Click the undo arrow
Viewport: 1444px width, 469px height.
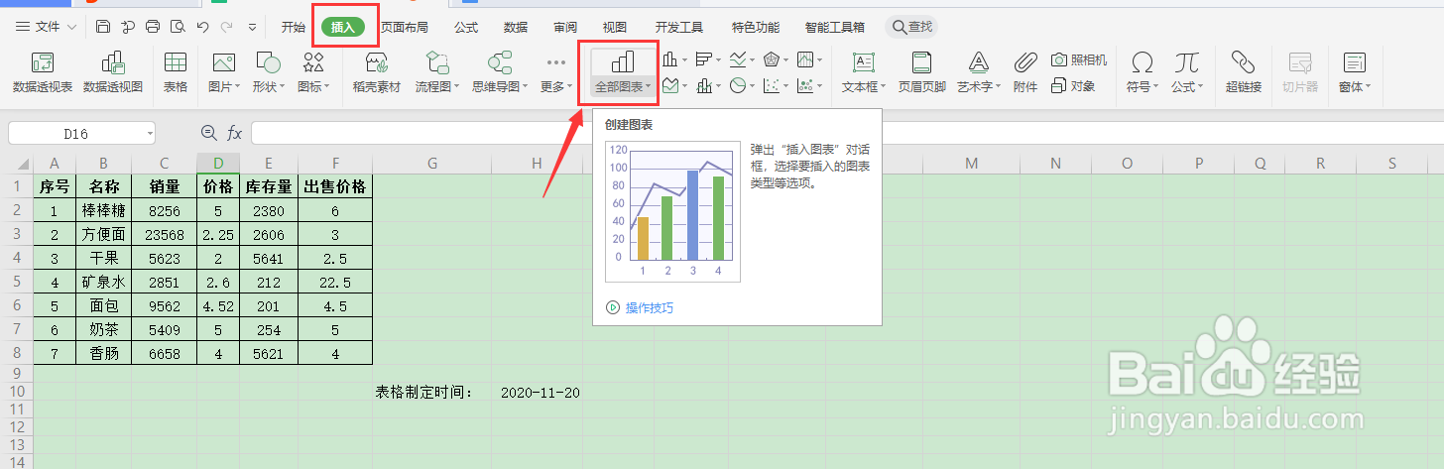[x=202, y=27]
